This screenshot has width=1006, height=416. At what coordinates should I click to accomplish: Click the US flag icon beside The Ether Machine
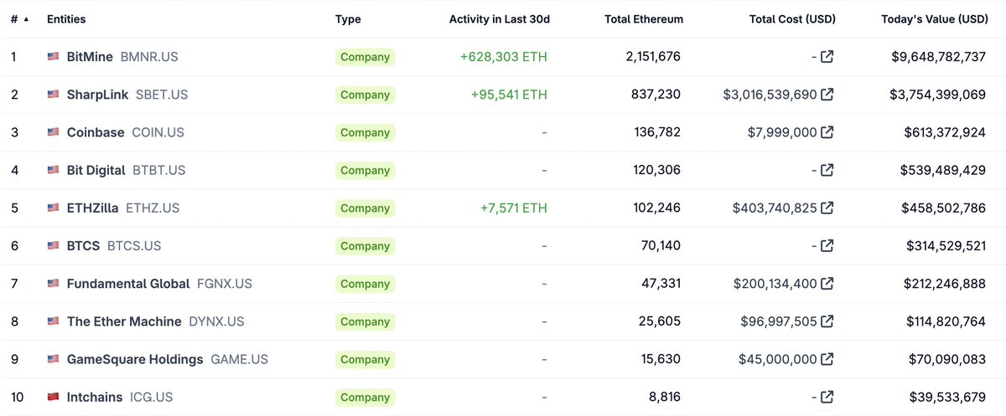54,321
